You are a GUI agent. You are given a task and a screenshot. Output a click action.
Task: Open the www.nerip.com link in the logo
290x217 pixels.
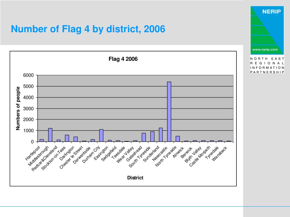(x=265, y=49)
